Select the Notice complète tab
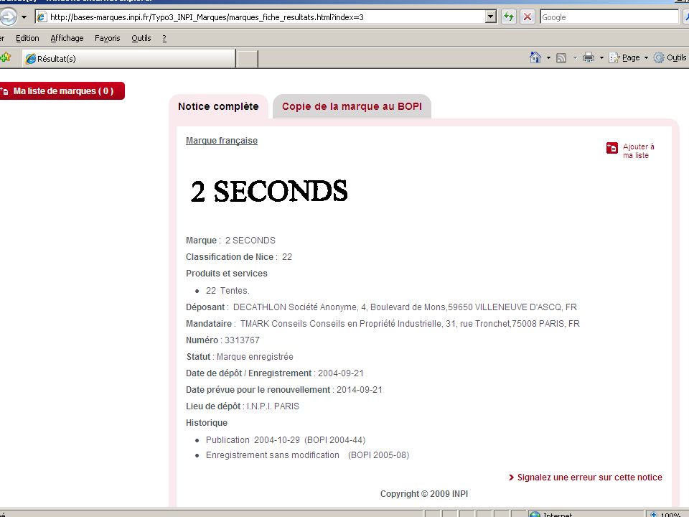The width and height of the screenshot is (689, 517). [218, 106]
